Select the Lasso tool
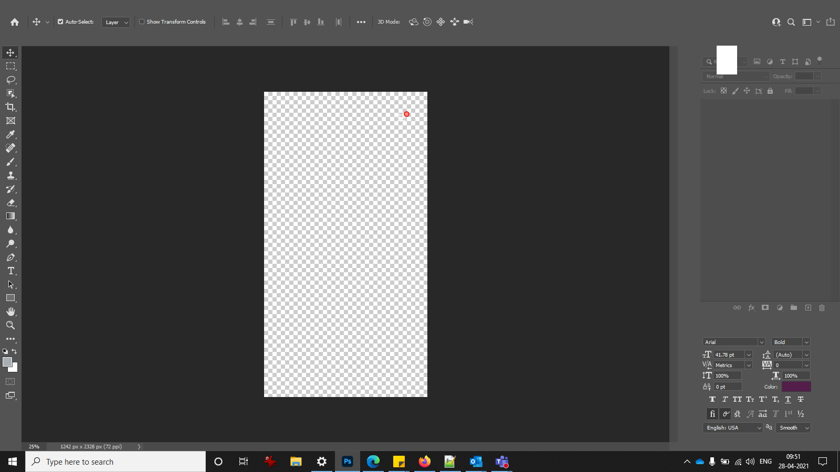This screenshot has width=840, height=472. (x=10, y=80)
